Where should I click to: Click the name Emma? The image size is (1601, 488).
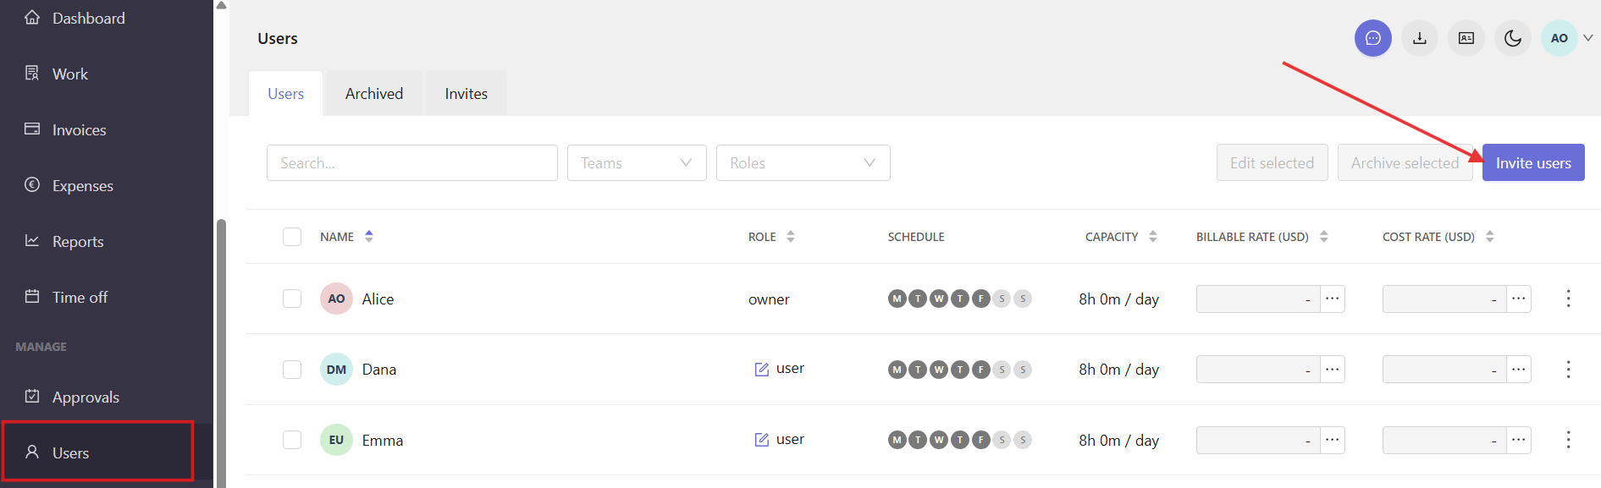pyautogui.click(x=383, y=441)
